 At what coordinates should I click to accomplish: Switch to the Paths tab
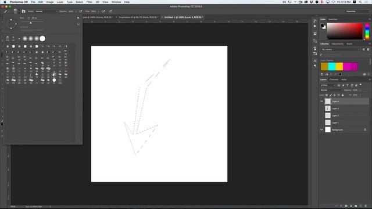click(x=344, y=80)
